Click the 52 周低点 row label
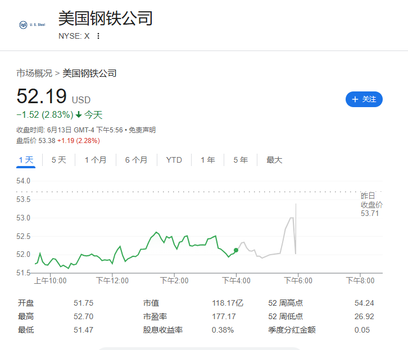This screenshot has width=408, height=350. [285, 316]
